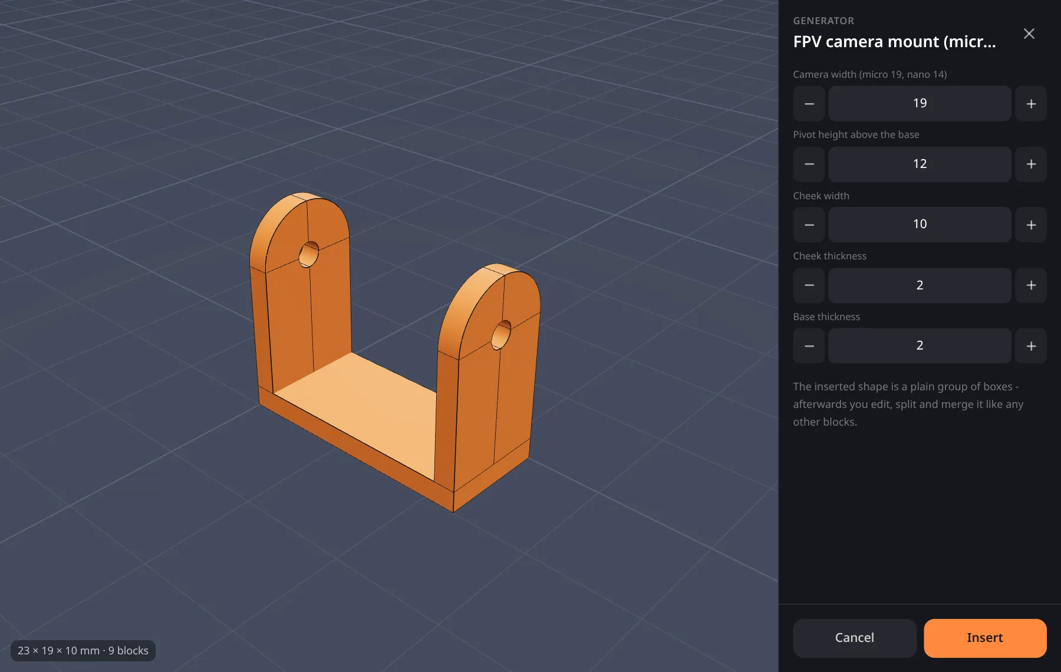This screenshot has width=1061, height=672.
Task: Click the 'Camera width (micro 19, nano 14)' label
Action: click(x=870, y=74)
